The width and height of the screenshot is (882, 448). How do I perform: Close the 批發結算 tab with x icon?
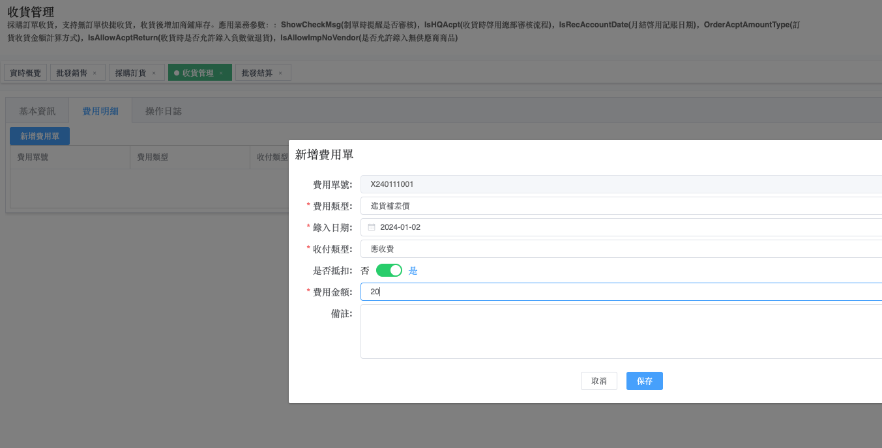click(x=280, y=73)
